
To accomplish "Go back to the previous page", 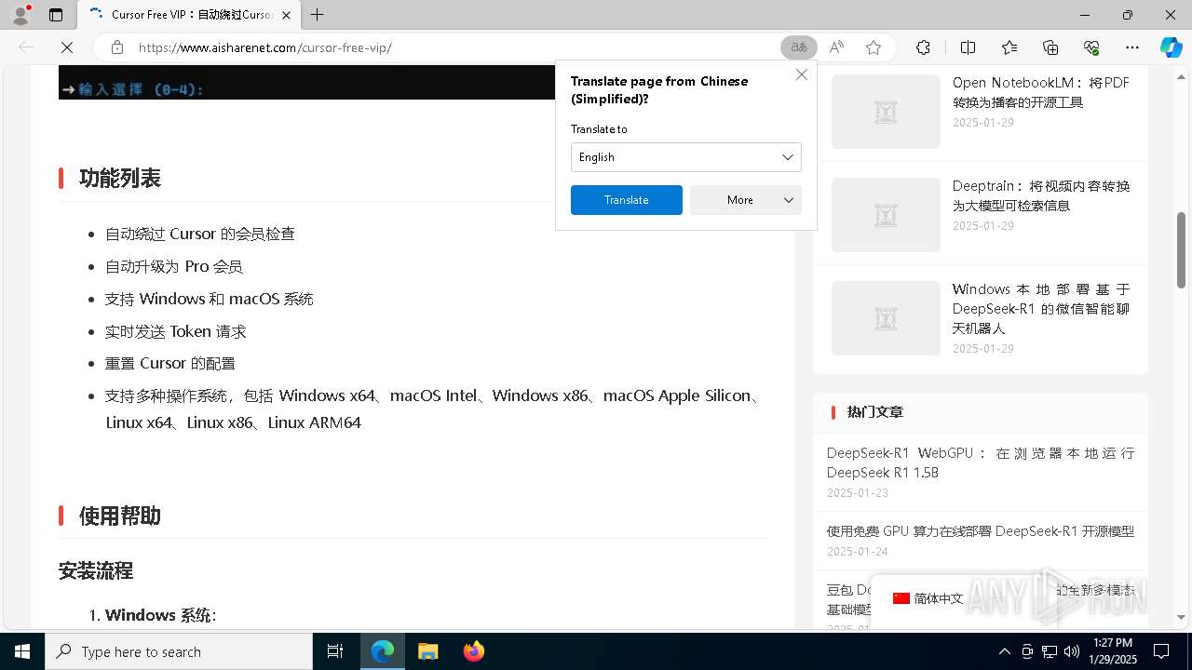I will [x=26, y=47].
